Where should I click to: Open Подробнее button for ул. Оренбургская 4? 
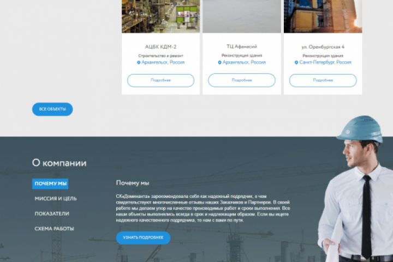click(323, 80)
